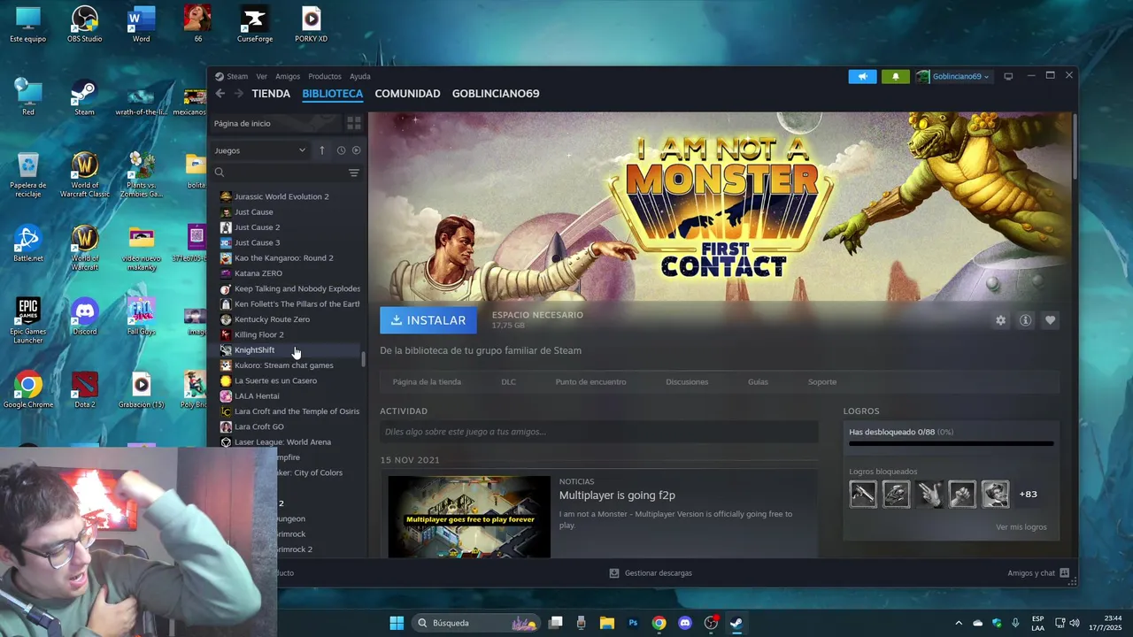Open game settings gear icon
1133x637 pixels.
point(1000,320)
